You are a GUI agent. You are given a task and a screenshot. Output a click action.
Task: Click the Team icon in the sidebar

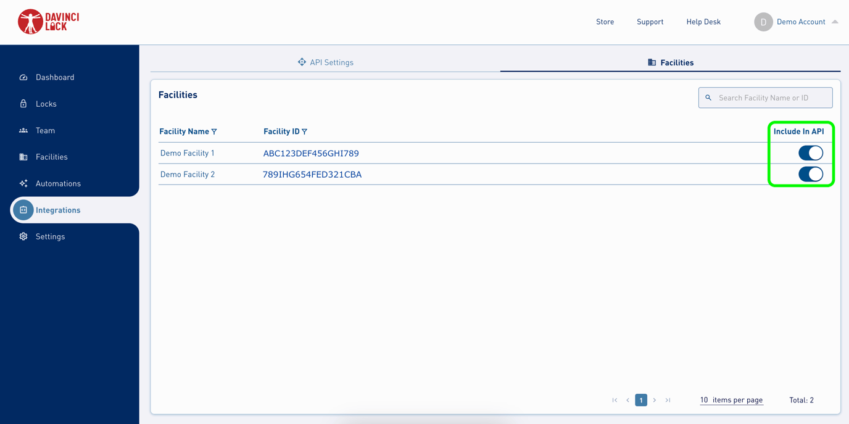click(x=23, y=130)
